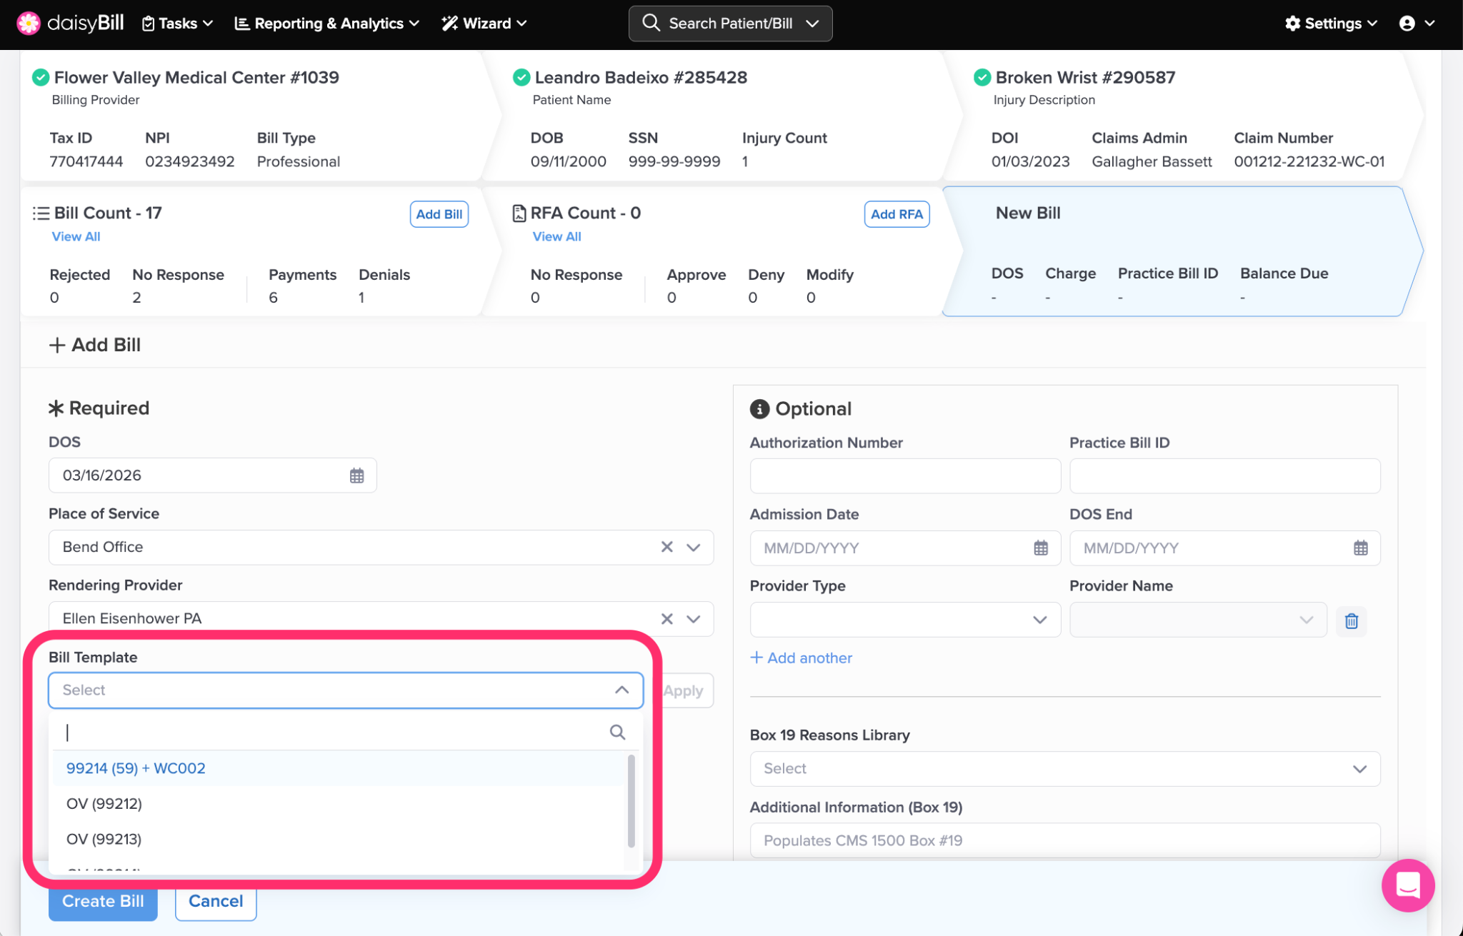Image resolution: width=1463 pixels, height=936 pixels.
Task: Click the Admission Date calendar icon
Action: pos(1040,548)
